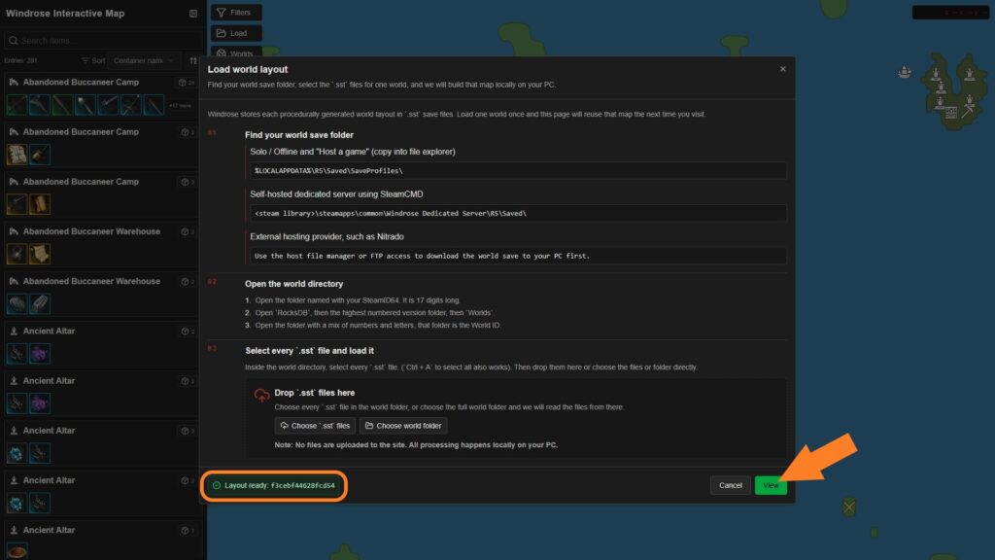Viewport: 995px width, 560px height.
Task: Open the Worlds menu button
Action: click(236, 53)
